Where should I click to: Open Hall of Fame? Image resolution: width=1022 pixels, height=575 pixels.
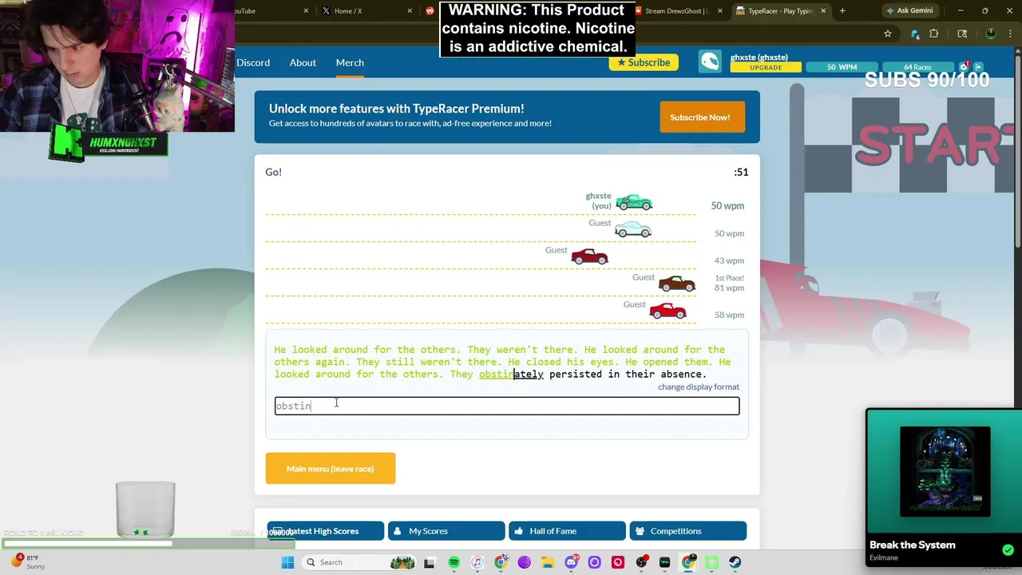[x=567, y=531]
